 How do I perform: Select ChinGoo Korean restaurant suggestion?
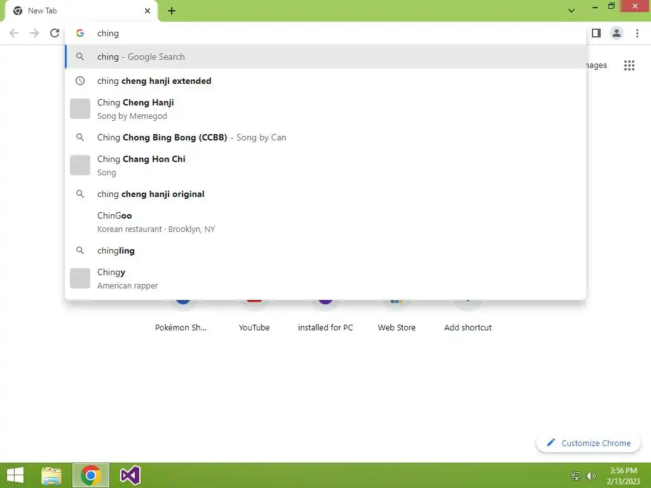coord(326,222)
